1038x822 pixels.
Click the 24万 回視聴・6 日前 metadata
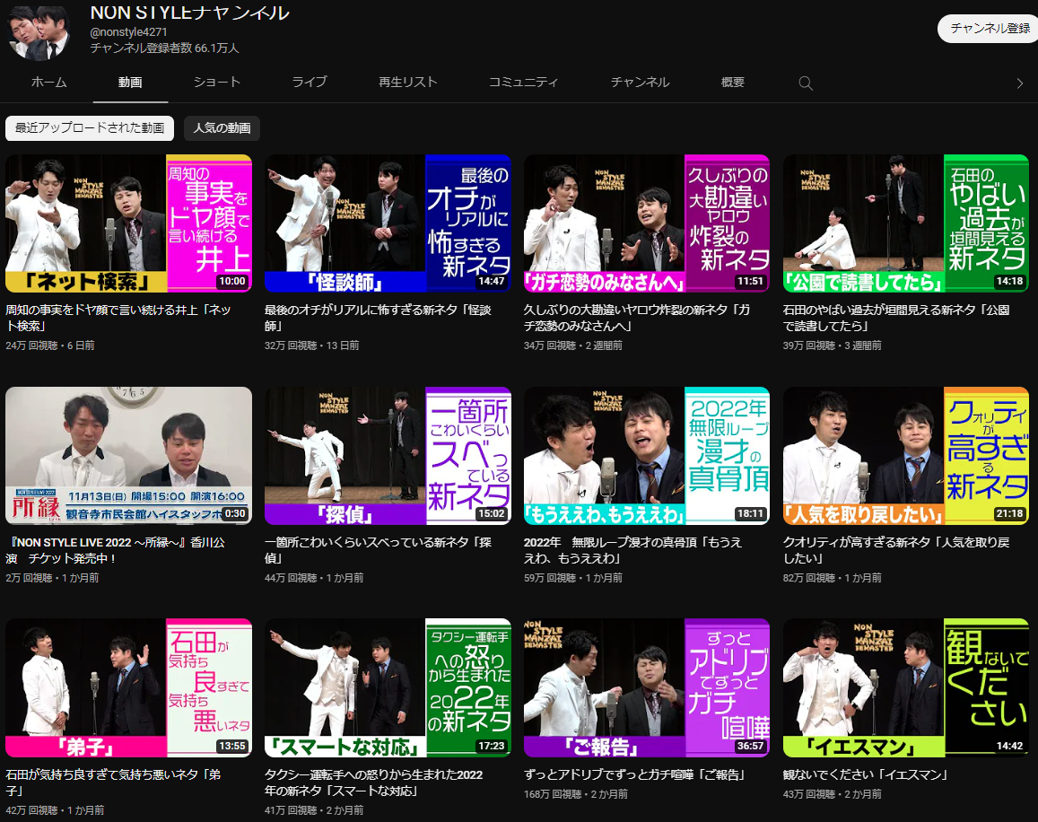[x=50, y=345]
